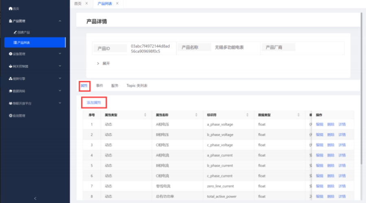Viewport: 366px width, 203px height.
Task: Switch to the 事件 tab
Action: click(x=100, y=86)
